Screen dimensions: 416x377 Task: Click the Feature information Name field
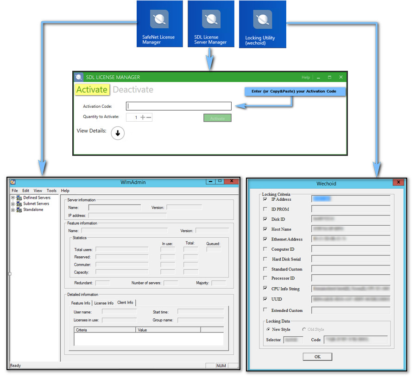click(125, 230)
